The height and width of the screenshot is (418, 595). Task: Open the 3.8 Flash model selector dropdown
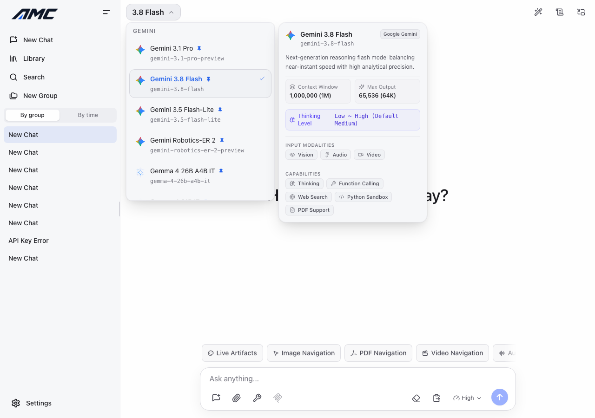point(153,12)
